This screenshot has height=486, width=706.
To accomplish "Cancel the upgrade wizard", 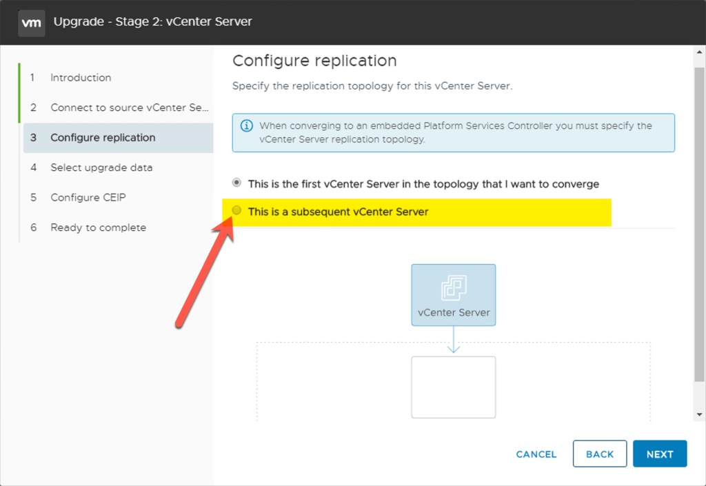I will pyautogui.click(x=536, y=454).
